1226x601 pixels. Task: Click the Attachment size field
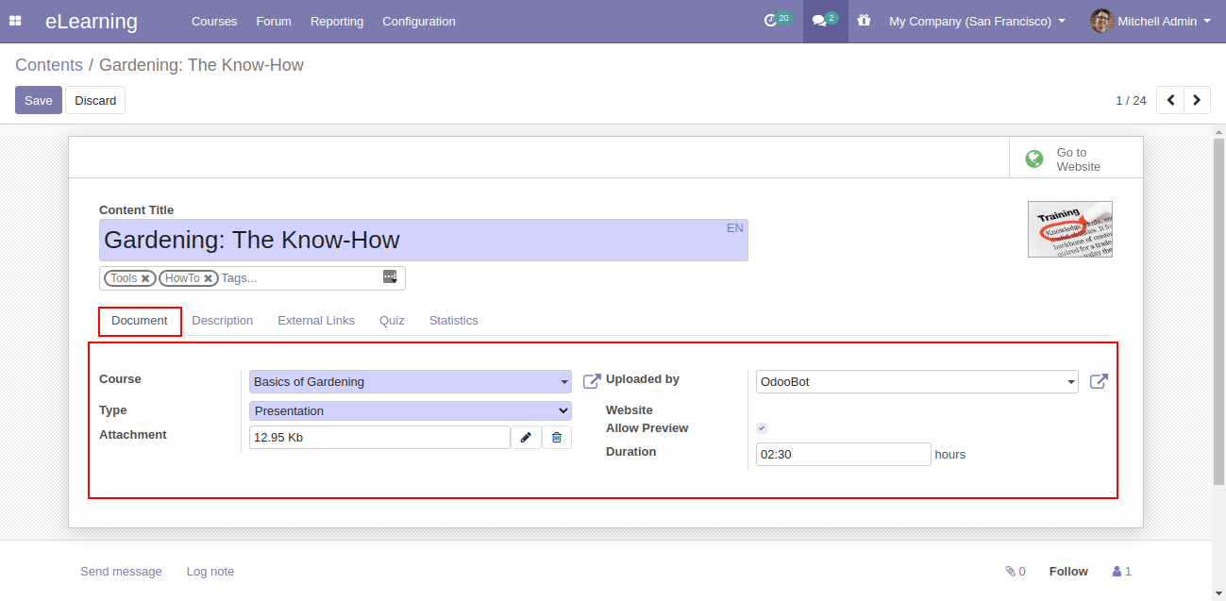click(x=379, y=438)
